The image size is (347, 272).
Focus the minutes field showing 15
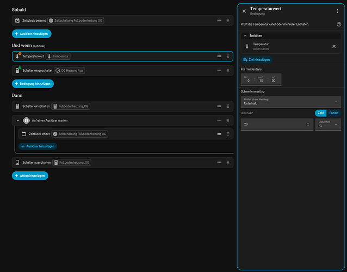tap(261, 79)
